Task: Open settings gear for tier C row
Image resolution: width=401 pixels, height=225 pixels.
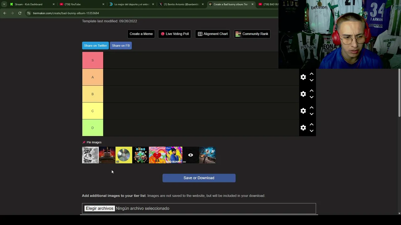Action: tap(303, 111)
